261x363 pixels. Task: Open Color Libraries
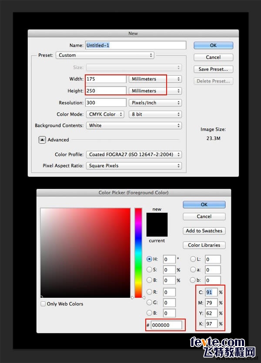204,245
